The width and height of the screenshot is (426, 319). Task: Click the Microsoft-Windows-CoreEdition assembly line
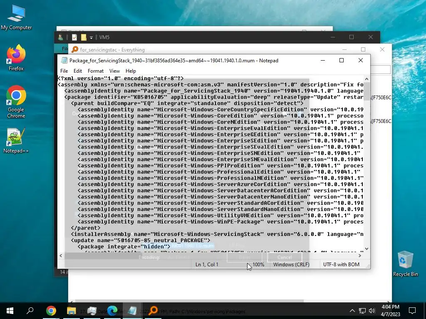click(220, 116)
